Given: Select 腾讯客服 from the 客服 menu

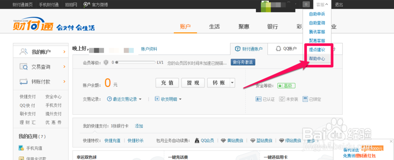Looking at the screenshot, I should click(317, 32).
